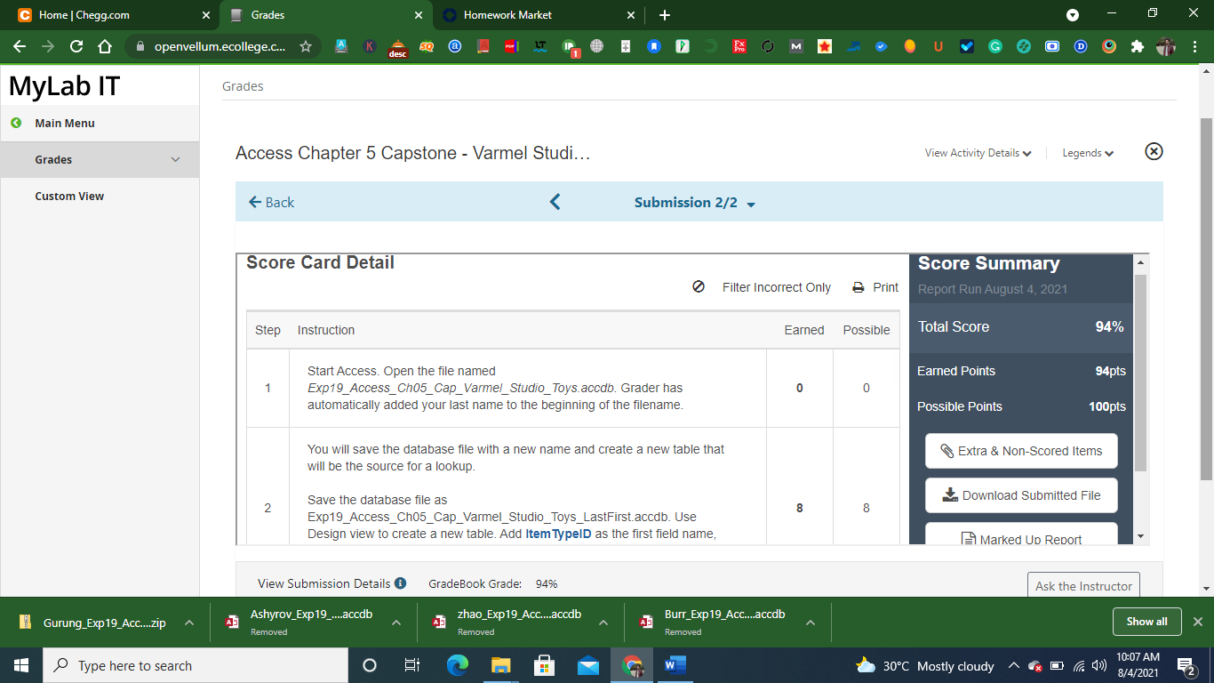Open the Mail app from the taskbar

coord(587,665)
